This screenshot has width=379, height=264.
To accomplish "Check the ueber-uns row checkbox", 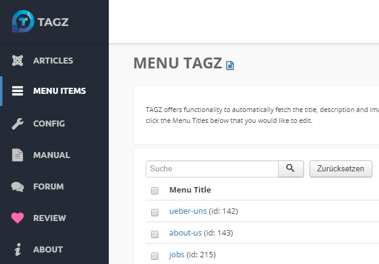I will 155,213.
